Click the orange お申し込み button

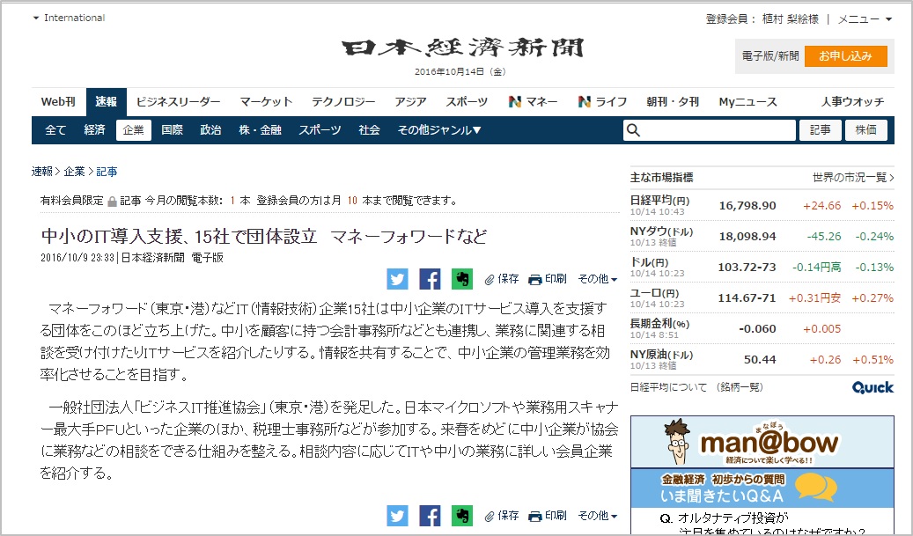pyautogui.click(x=845, y=56)
